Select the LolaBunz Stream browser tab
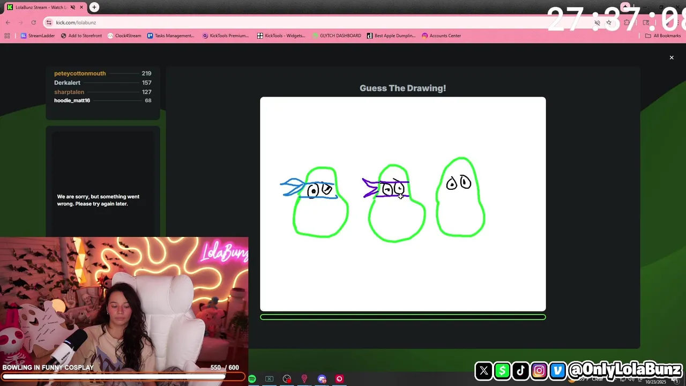686x386 pixels. (x=45, y=7)
